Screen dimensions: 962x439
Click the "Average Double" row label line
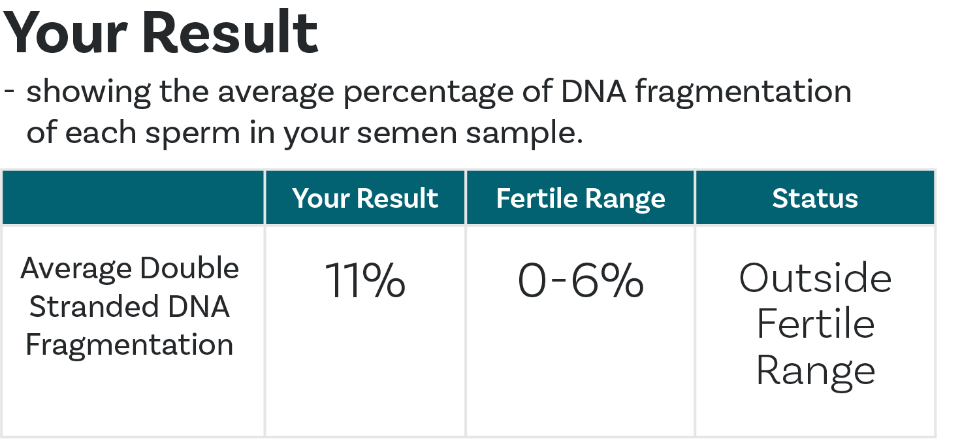tap(130, 268)
